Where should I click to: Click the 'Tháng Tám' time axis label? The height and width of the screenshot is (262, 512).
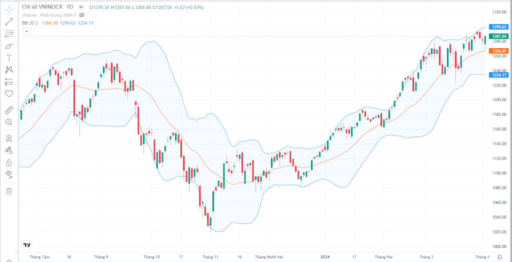click(x=40, y=257)
